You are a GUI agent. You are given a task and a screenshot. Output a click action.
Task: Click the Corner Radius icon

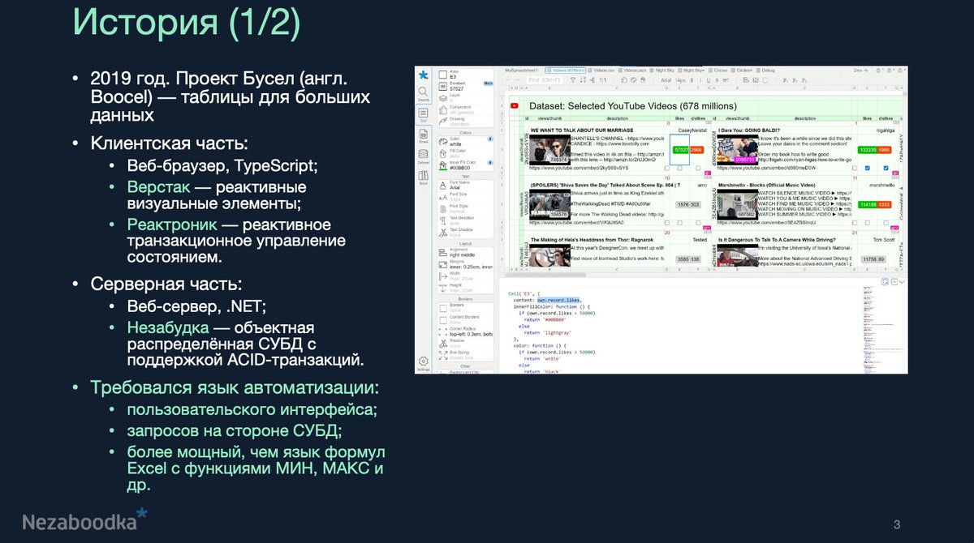click(x=443, y=331)
